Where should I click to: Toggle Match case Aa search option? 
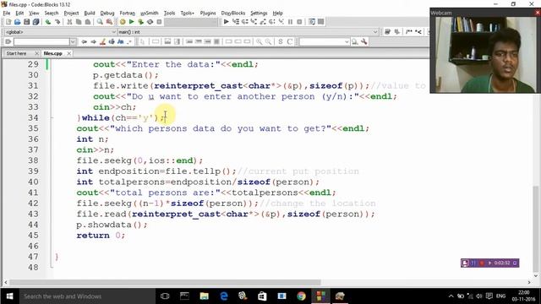pyautogui.click(x=120, y=41)
